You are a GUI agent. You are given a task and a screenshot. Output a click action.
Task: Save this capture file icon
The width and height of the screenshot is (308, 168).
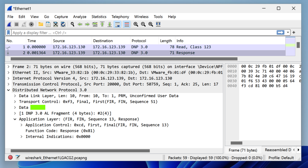point(48,24)
